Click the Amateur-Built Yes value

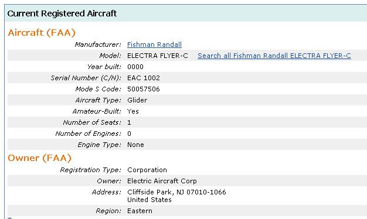click(x=132, y=111)
